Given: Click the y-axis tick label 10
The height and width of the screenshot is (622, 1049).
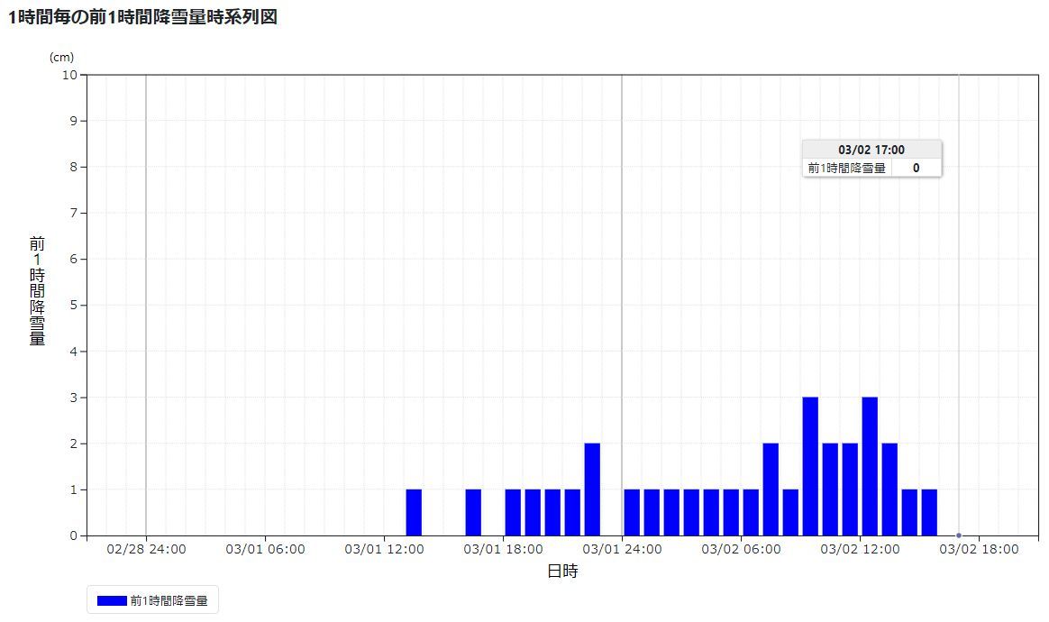Looking at the screenshot, I should click(x=70, y=75).
